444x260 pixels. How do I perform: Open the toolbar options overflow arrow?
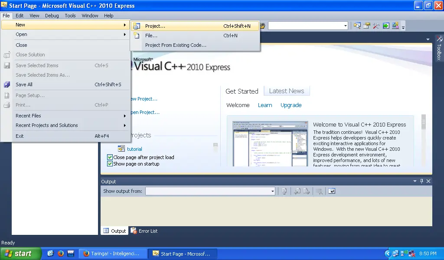[403, 27]
